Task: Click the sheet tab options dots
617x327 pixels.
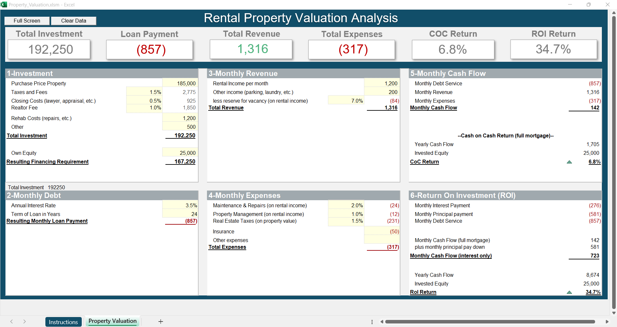Action: [372, 322]
